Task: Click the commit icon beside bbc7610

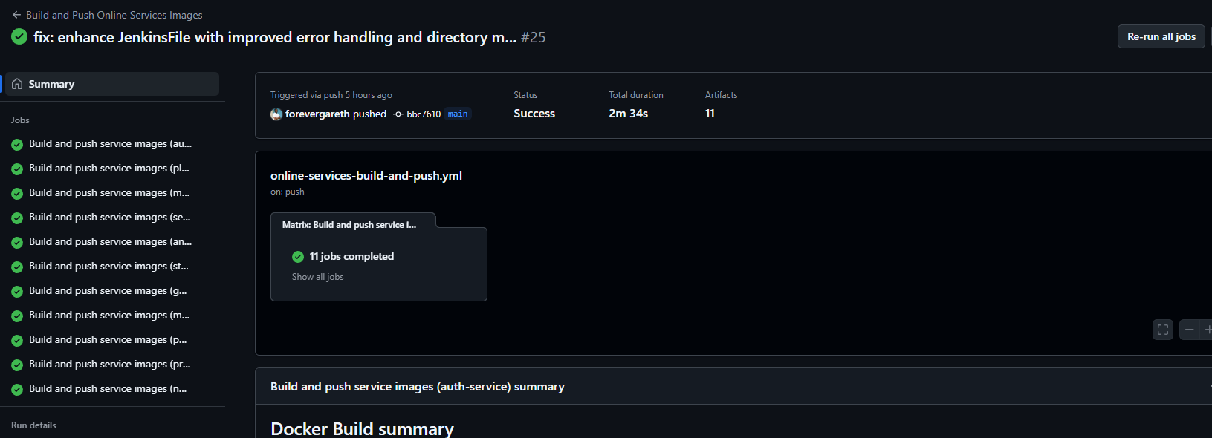Action: (397, 114)
